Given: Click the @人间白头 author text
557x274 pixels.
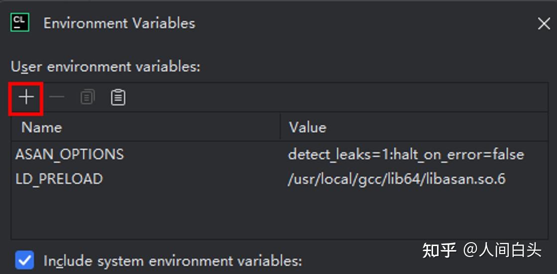Looking at the screenshot, I should click(x=503, y=250).
